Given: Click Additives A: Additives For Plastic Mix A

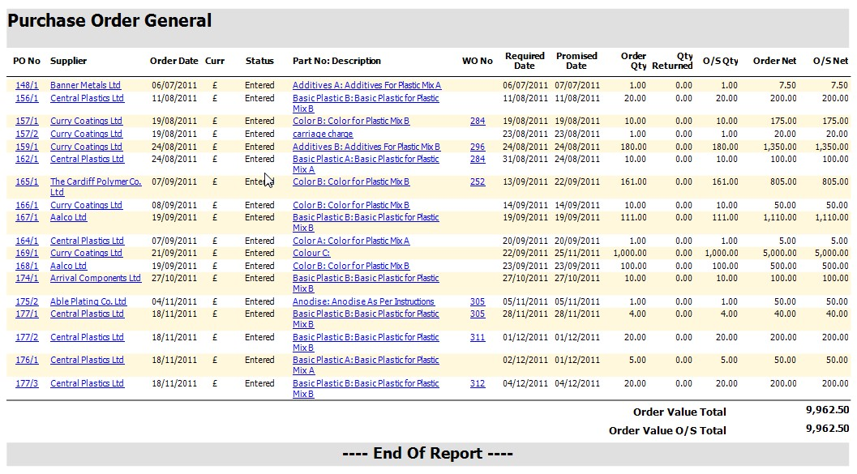Looking at the screenshot, I should (x=366, y=85).
